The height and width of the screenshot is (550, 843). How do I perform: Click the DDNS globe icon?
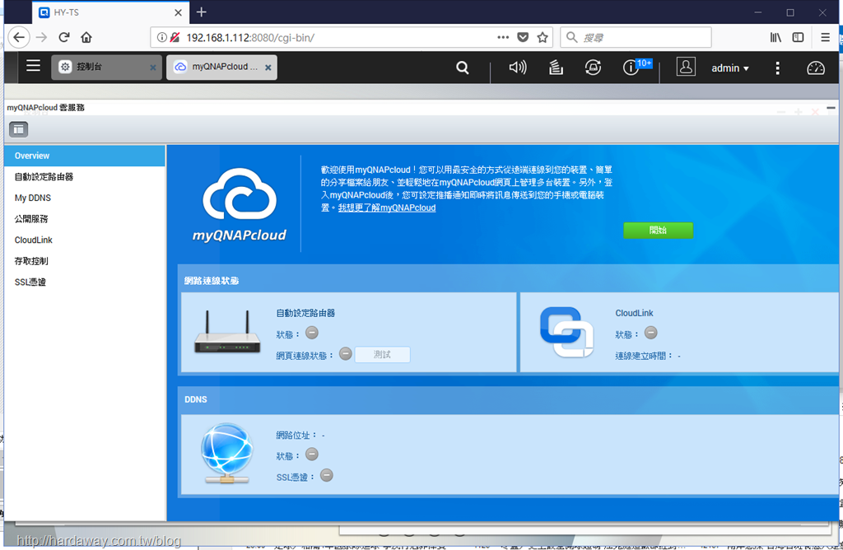coord(227,453)
